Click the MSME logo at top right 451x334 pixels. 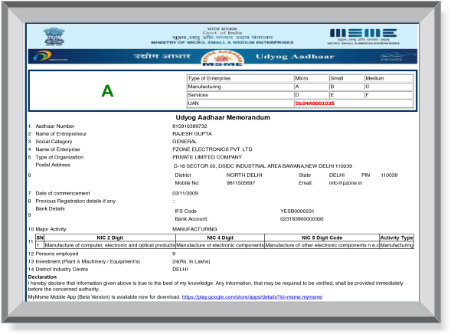[x=363, y=36]
